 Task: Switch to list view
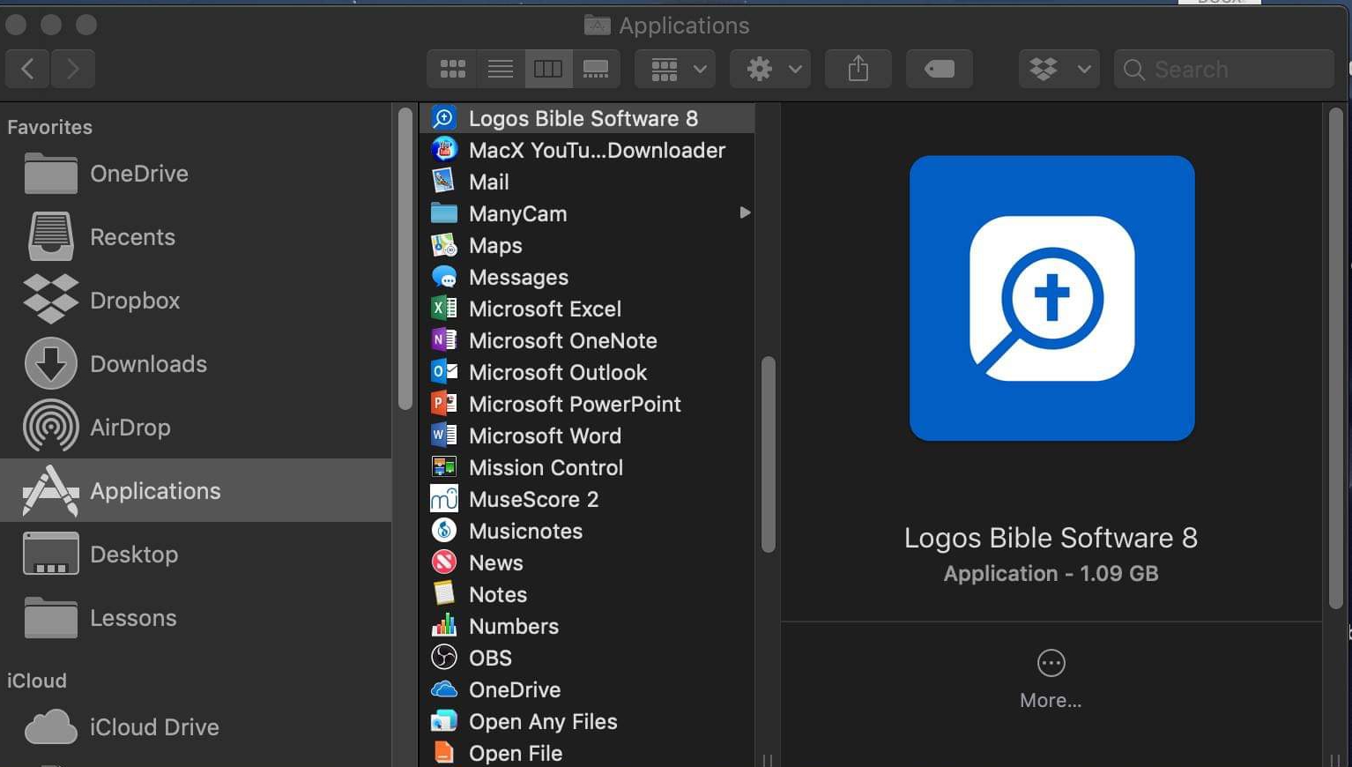500,69
